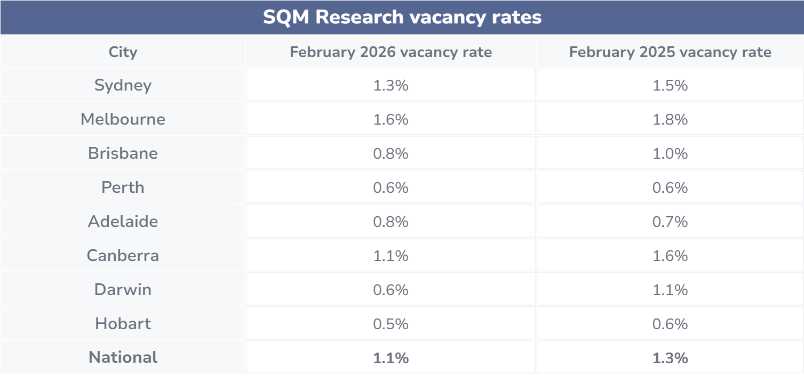Select the Darwin row label

pyautogui.click(x=123, y=290)
